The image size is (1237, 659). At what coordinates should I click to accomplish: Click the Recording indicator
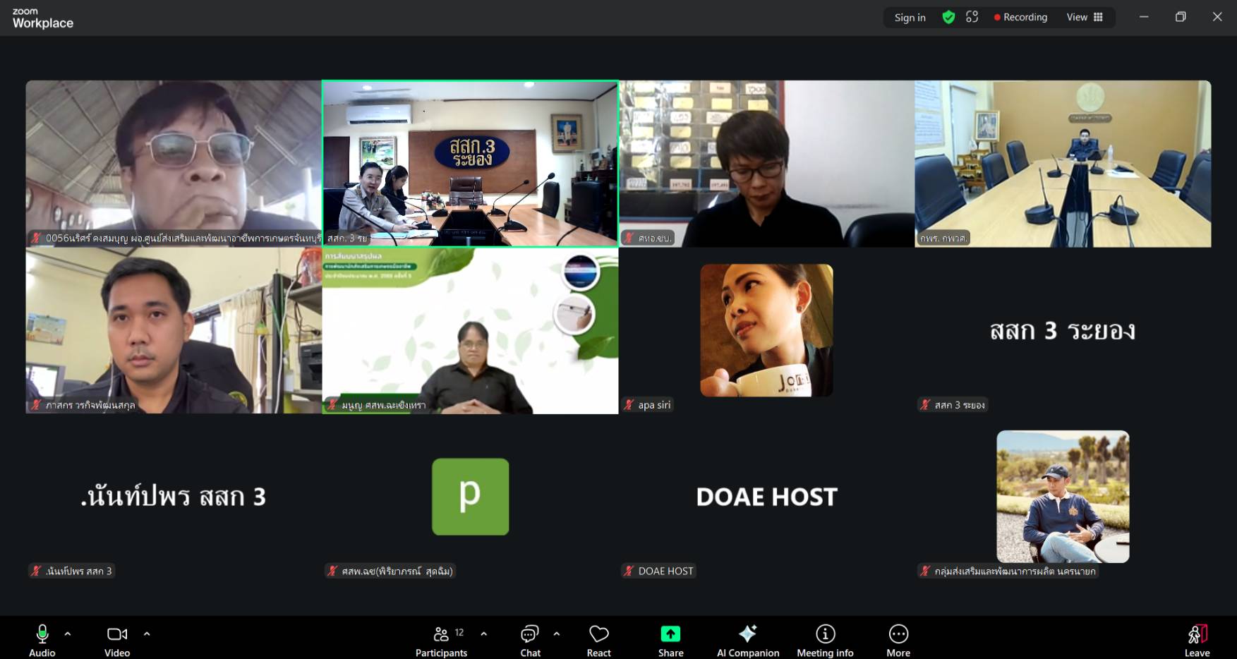click(x=1020, y=18)
